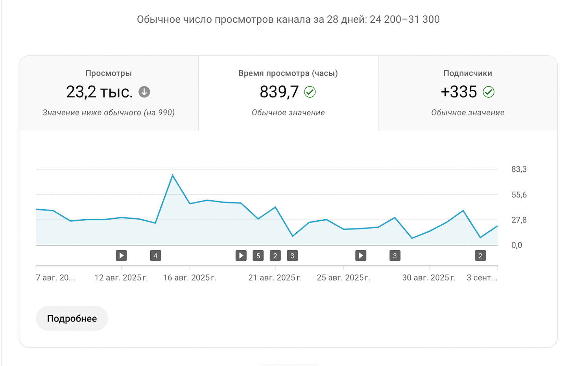Open the '4' video marker on the chart

click(x=155, y=255)
